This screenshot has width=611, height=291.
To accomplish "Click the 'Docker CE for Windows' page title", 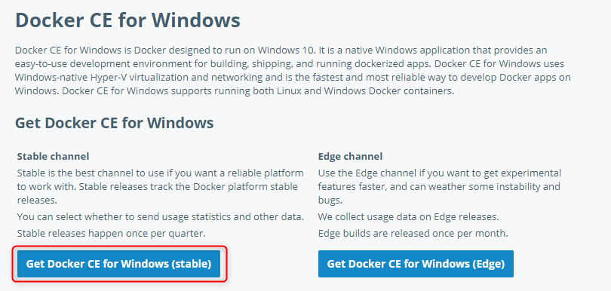I will (x=127, y=20).
